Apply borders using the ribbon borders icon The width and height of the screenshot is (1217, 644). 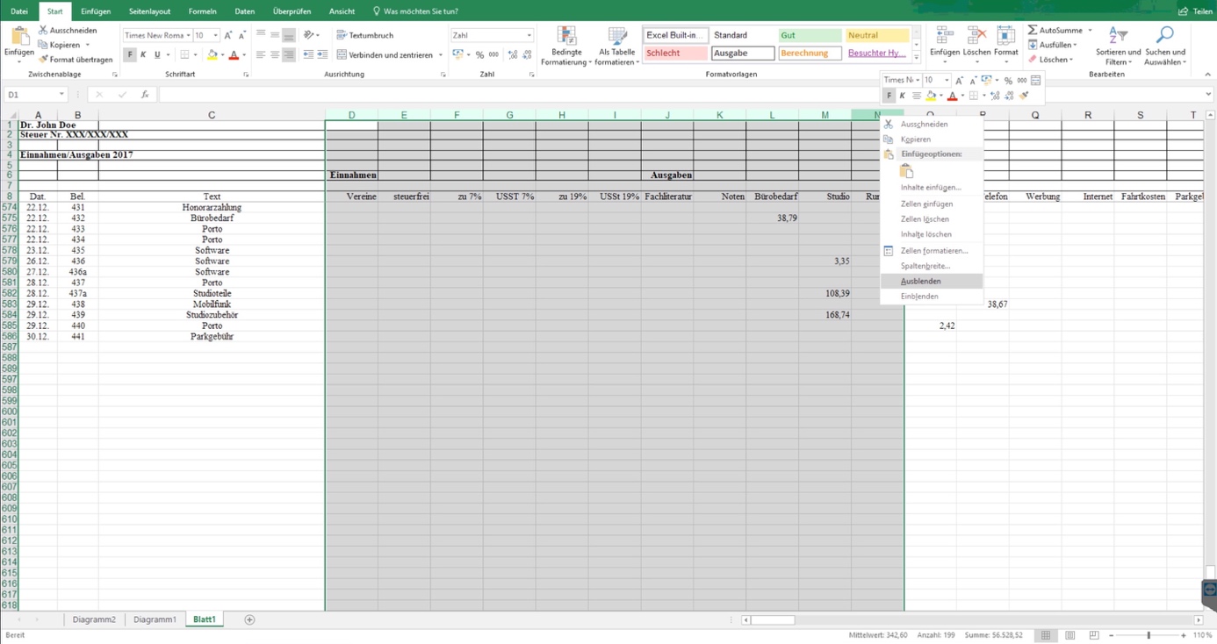[x=184, y=54]
